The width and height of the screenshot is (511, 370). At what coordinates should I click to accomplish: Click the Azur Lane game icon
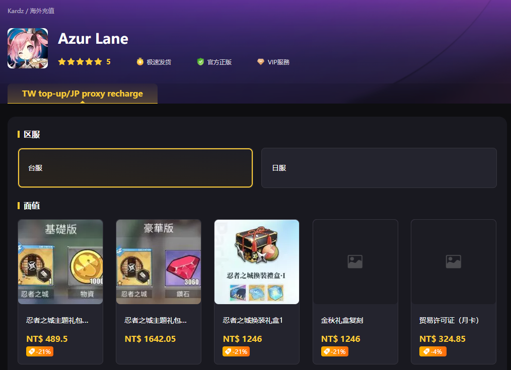pyautogui.click(x=28, y=48)
